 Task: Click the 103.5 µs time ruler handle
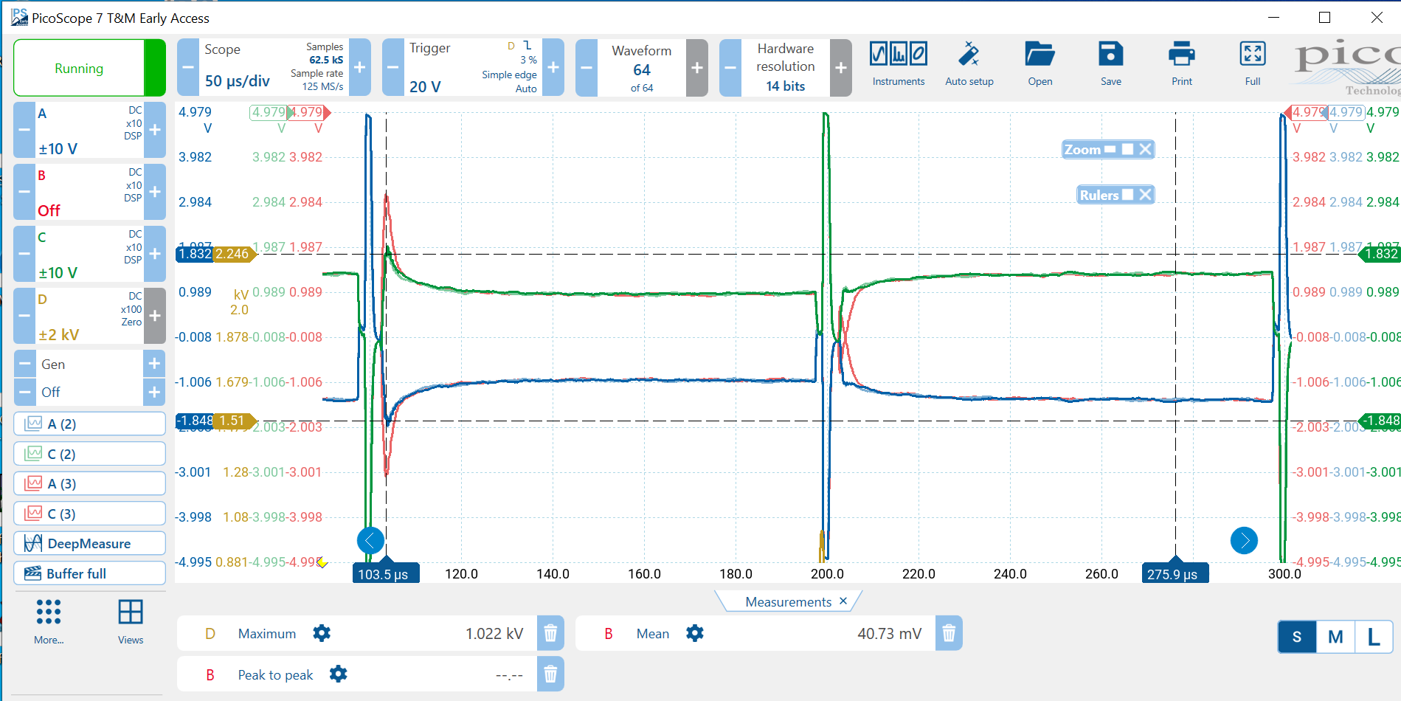385,573
